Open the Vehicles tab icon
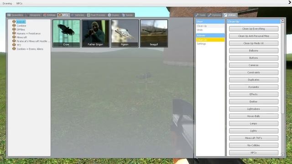292x164 pixels. pyautogui.click(x=73, y=15)
